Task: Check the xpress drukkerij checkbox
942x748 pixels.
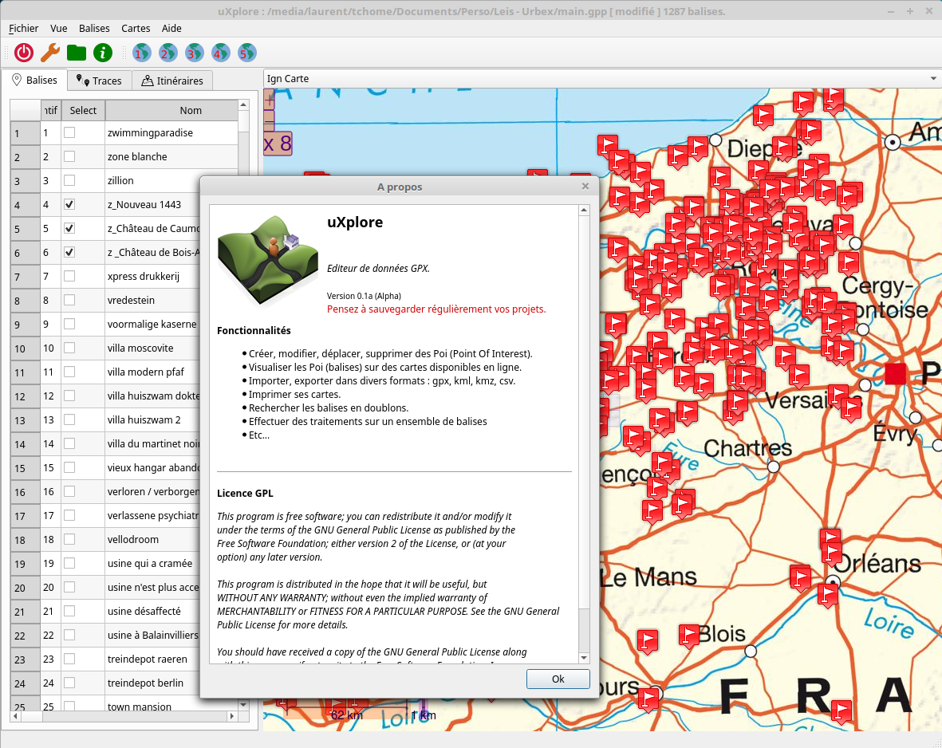Action: (69, 276)
